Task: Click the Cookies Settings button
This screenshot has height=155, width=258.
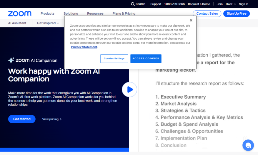Action: coord(114,59)
